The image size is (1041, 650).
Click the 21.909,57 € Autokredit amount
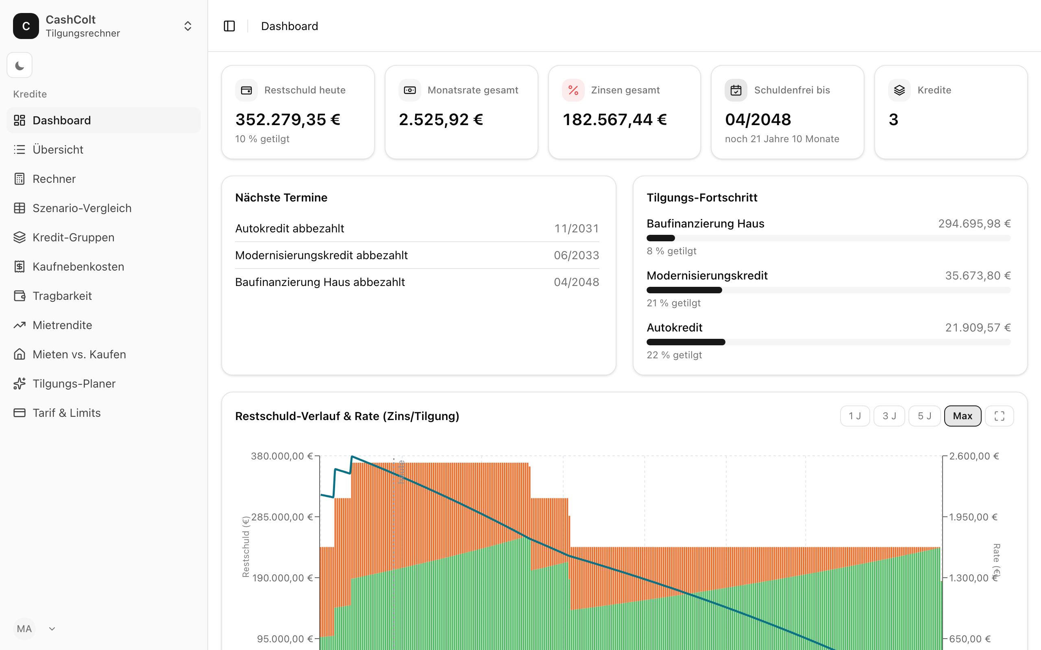point(978,327)
